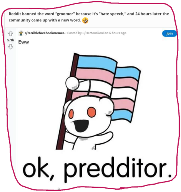Viewport: 181px width, 192px height.
Task: Open the post titled "Eww"
Action: (23, 42)
